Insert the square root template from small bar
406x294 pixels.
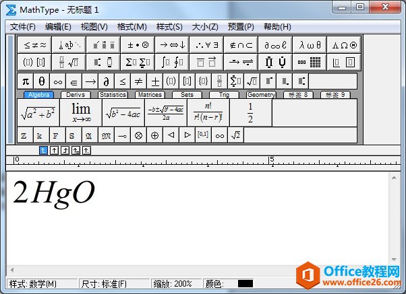(252, 81)
